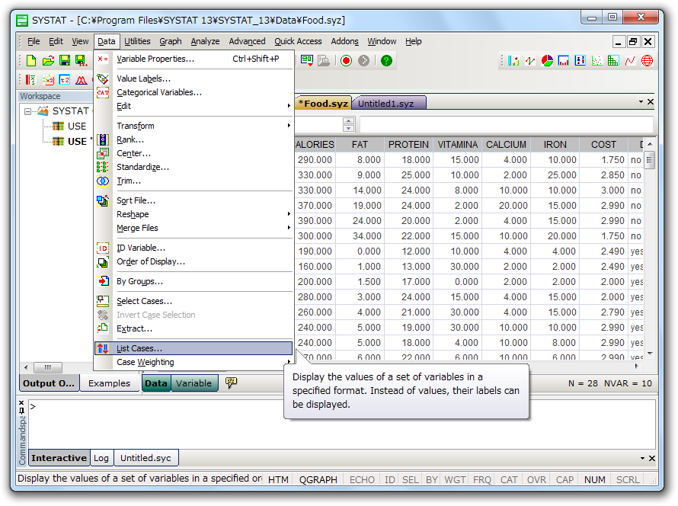Open the commandspace tab dropdown arrow
Screen dimensions: 678x506
tap(642, 459)
